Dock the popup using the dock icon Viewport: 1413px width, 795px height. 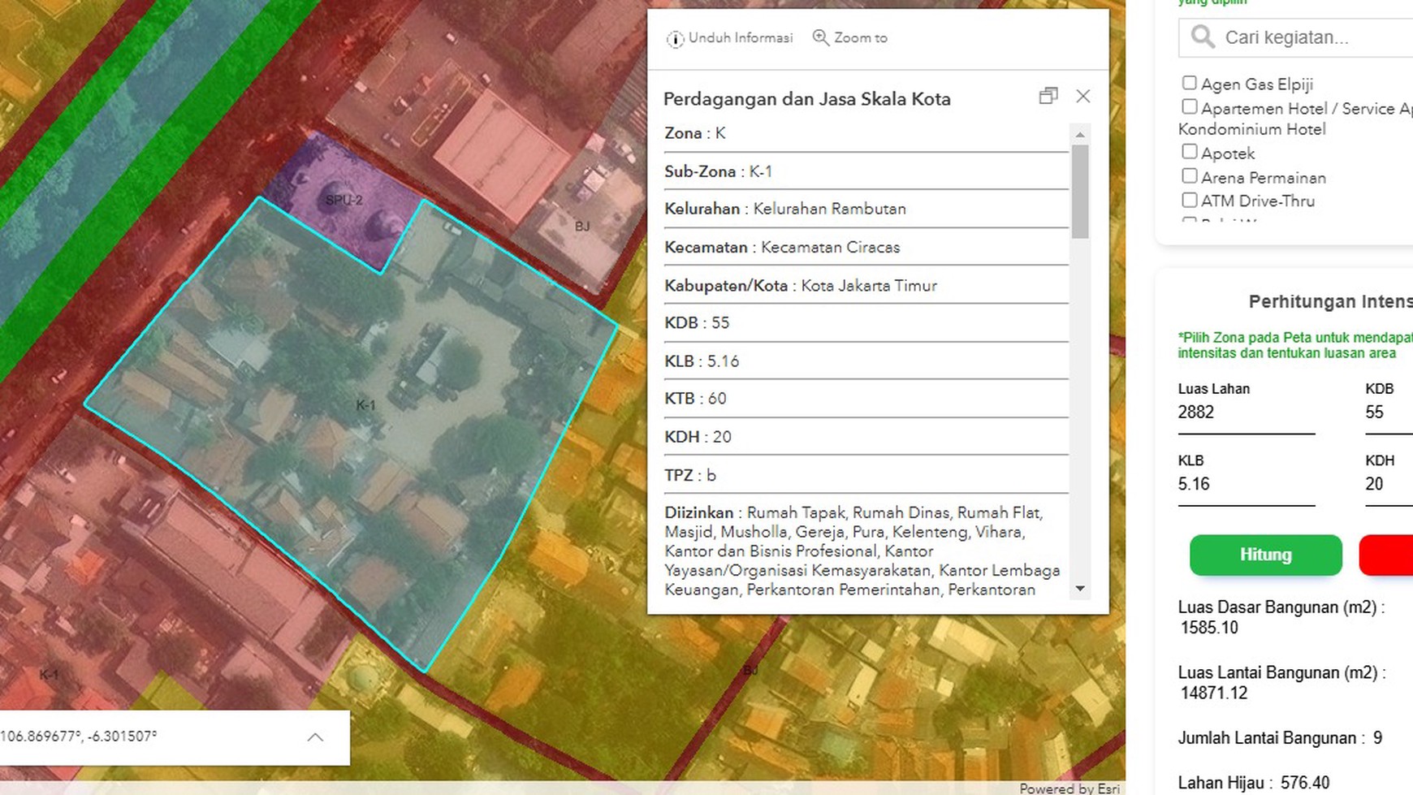tap(1048, 96)
